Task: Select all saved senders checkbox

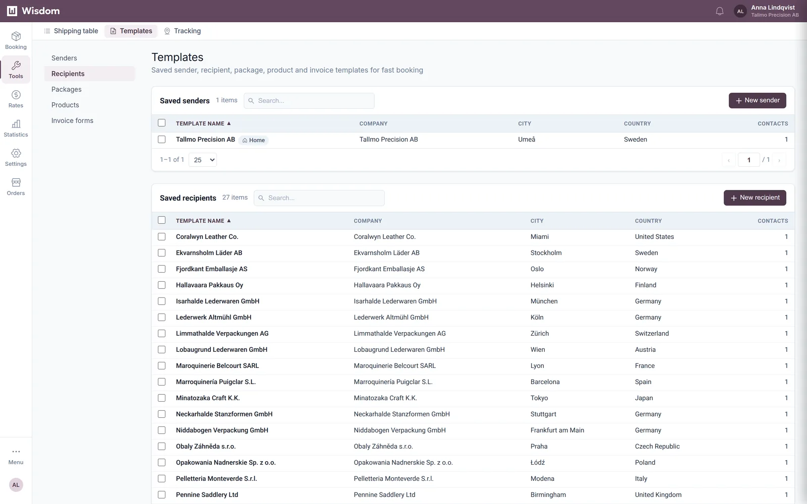Action: coord(161,123)
